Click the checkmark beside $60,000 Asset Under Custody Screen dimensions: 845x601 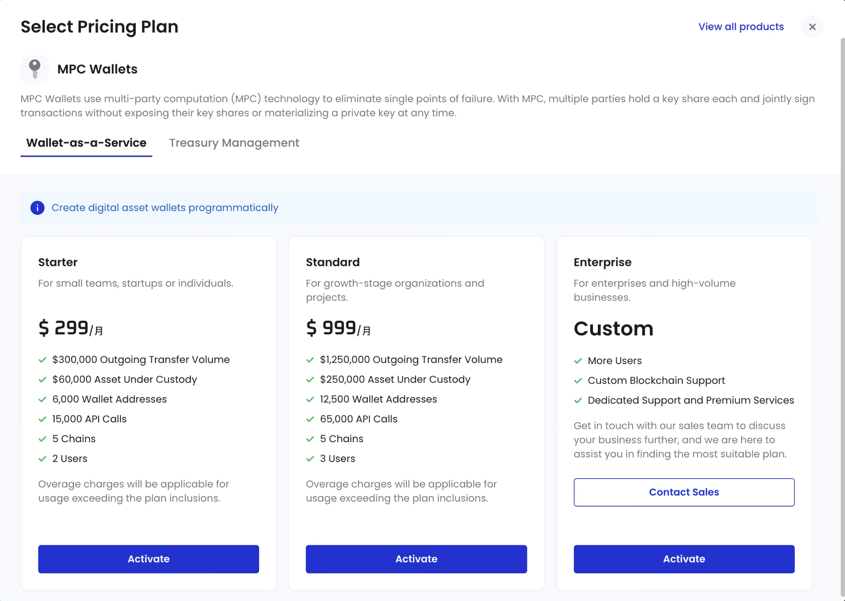click(x=43, y=379)
